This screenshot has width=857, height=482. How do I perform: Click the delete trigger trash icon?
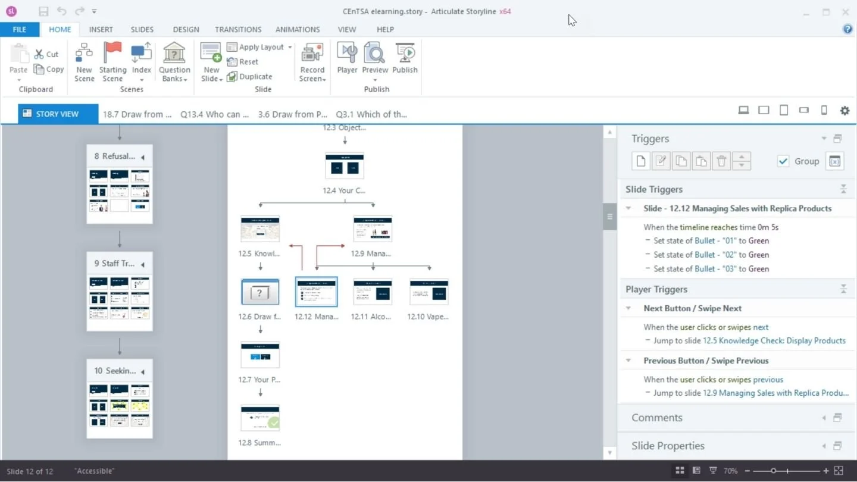click(721, 161)
